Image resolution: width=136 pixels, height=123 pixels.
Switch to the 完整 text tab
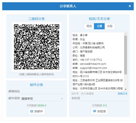click(x=110, y=26)
